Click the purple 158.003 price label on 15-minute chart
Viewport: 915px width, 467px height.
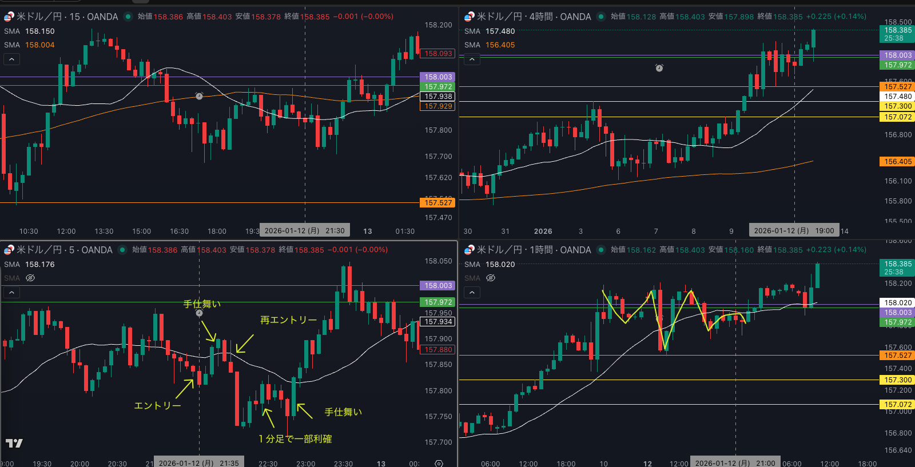[438, 77]
